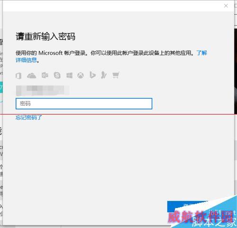237x228 pixels.
Task: Click the Xbox icon
Action: [x=81, y=76]
